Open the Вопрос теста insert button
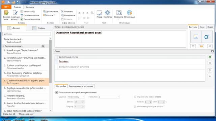216x121 pixels. (6, 15)
